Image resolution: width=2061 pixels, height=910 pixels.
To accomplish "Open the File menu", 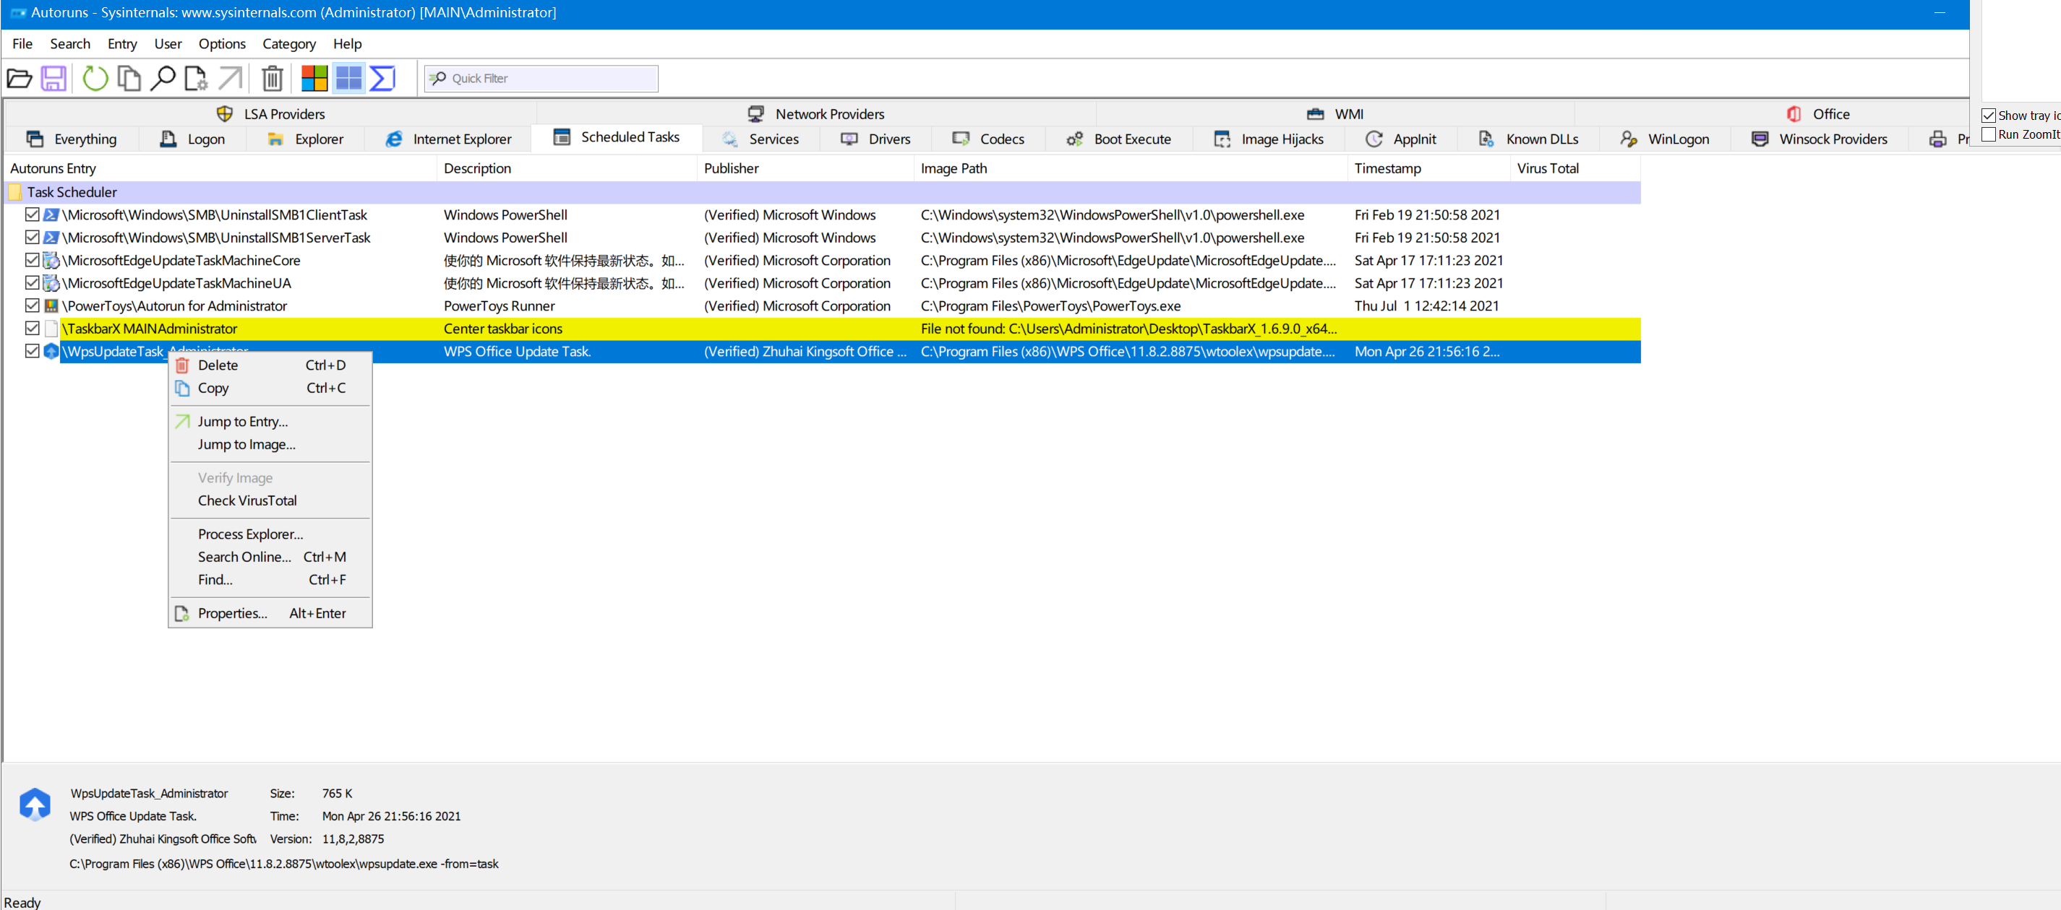I will pos(22,44).
